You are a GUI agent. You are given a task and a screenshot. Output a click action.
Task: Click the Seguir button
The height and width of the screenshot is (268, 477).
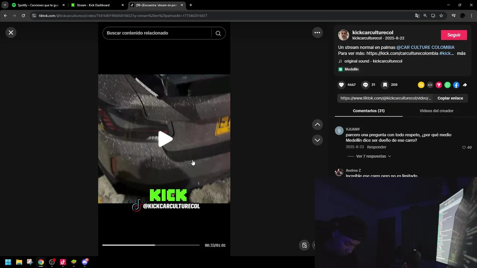pyautogui.click(x=454, y=35)
